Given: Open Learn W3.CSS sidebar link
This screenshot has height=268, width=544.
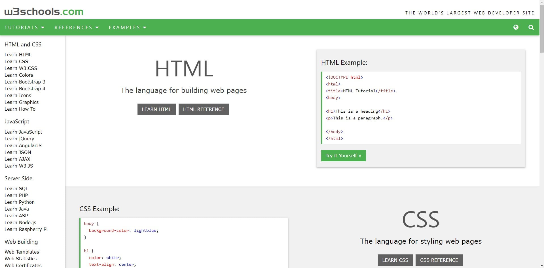Looking at the screenshot, I should click(x=21, y=68).
